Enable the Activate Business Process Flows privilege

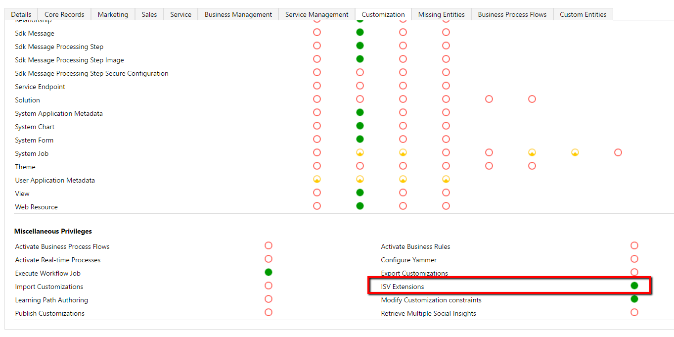pos(269,246)
